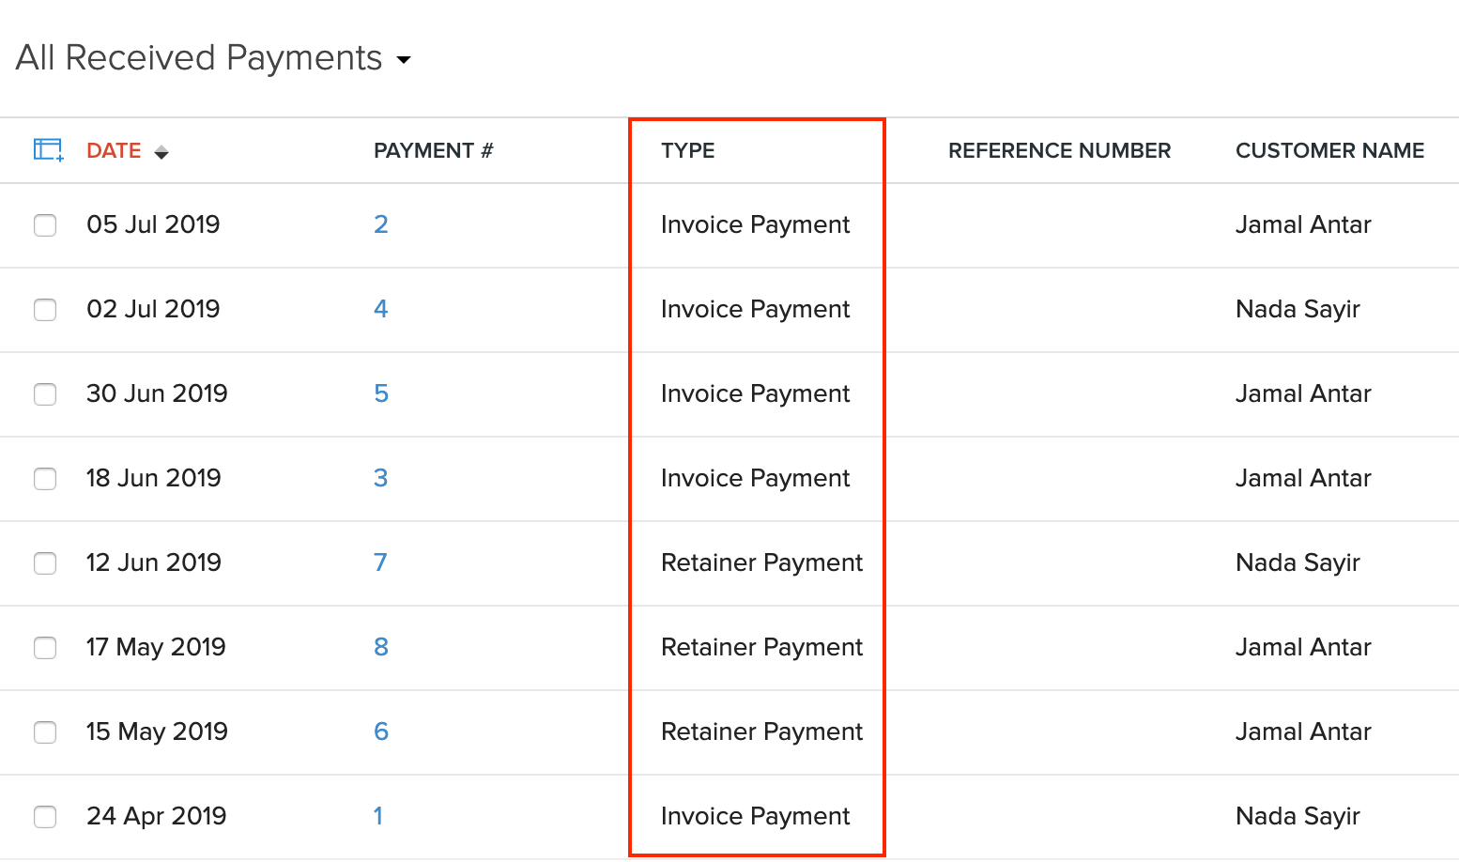Click the add/customize columns icon
The height and width of the screenshot is (862, 1459).
click(x=47, y=149)
